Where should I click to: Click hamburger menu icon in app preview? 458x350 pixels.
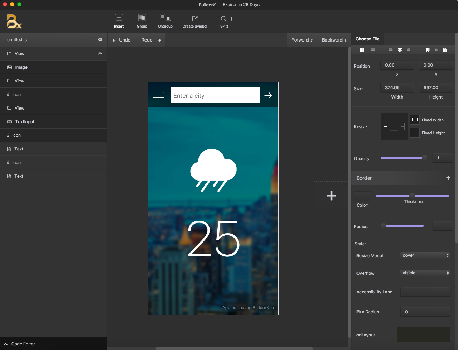click(x=158, y=95)
